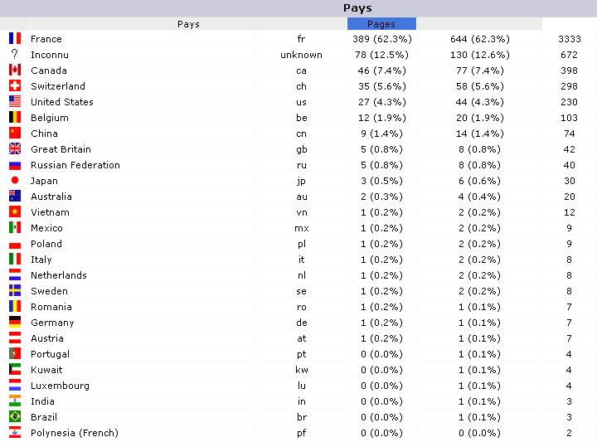597x442 pixels.
Task: Click the 389 (62.3%) pages value
Action: point(382,39)
